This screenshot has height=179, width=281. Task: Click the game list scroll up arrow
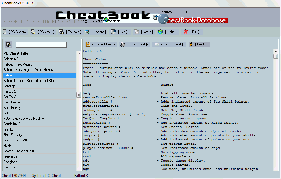click(79, 54)
